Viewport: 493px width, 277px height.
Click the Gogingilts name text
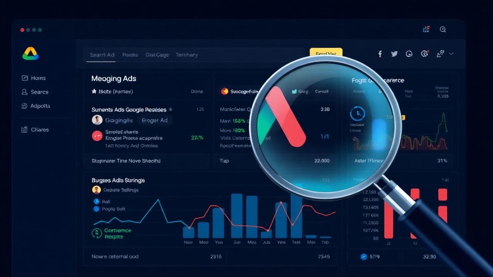[x=119, y=120]
